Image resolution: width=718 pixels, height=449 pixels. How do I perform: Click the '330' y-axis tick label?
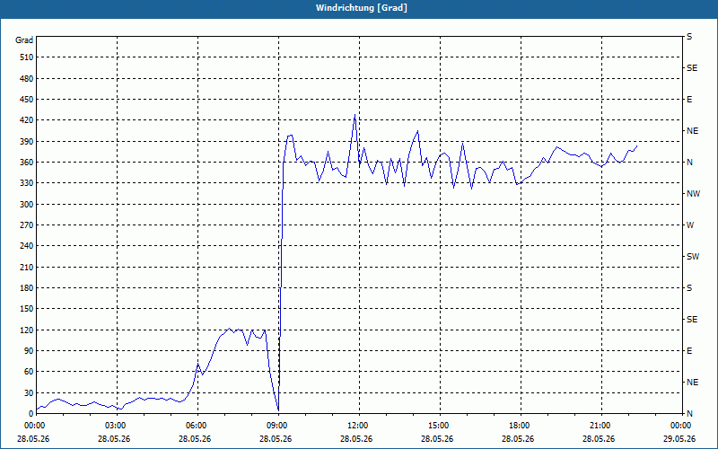[x=27, y=183]
